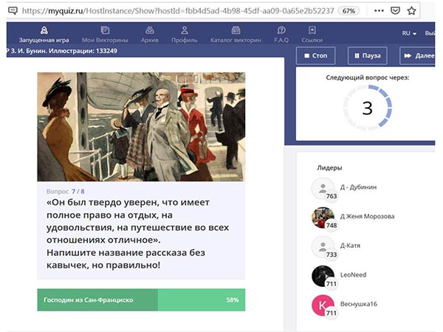Select leader 'Д-Катя'
The height and width of the screenshot is (332, 443).
click(x=350, y=246)
